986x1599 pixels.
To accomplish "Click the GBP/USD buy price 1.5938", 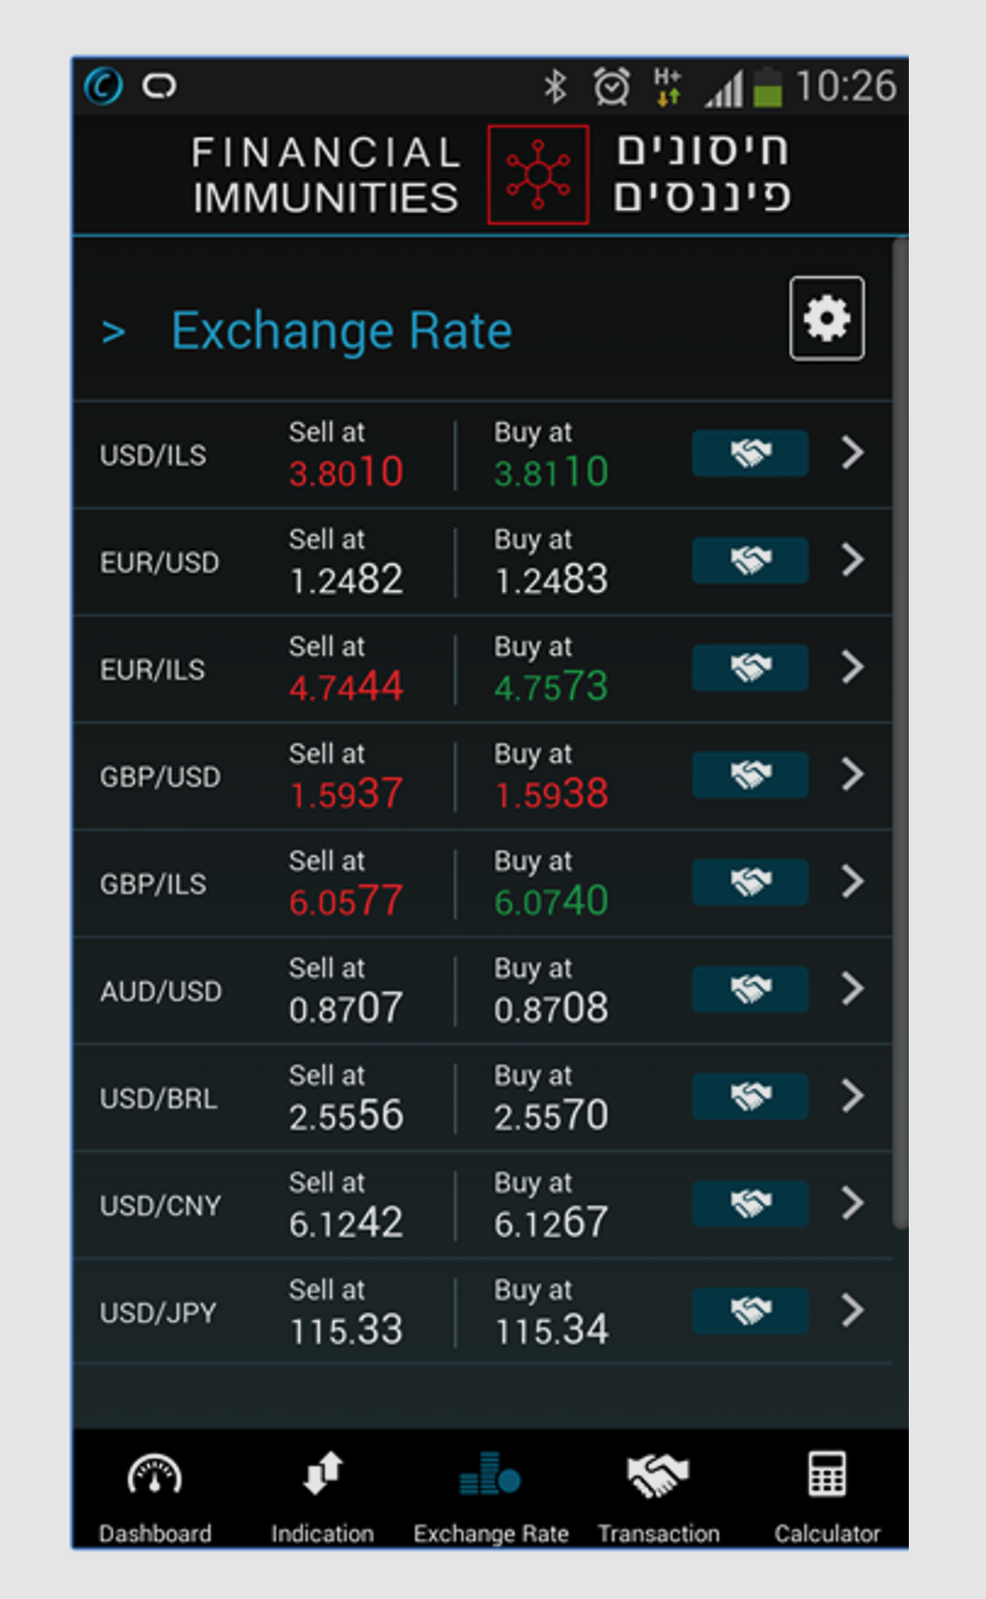I will 551,794.
